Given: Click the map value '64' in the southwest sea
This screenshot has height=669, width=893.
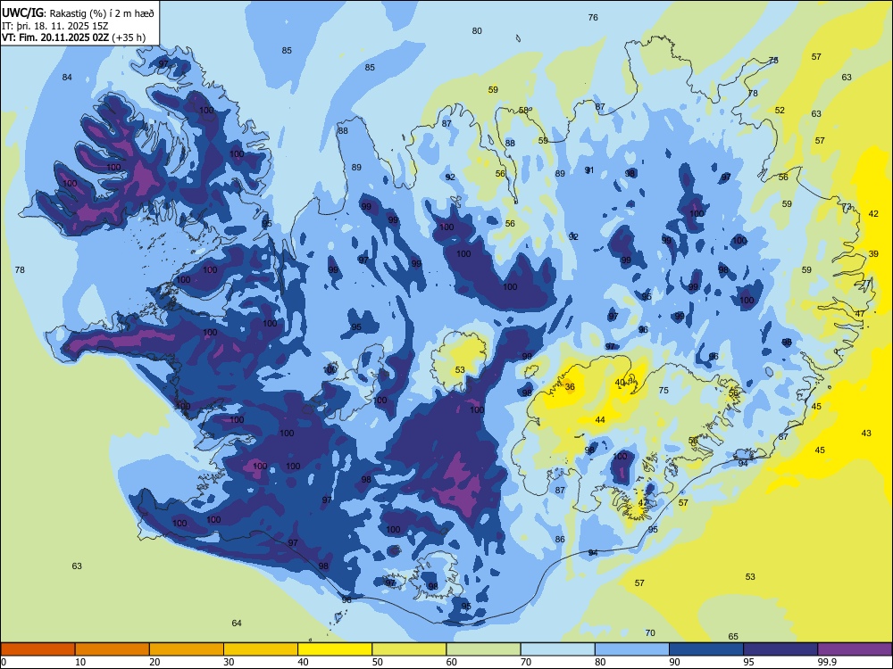Looking at the screenshot, I should (237, 623).
